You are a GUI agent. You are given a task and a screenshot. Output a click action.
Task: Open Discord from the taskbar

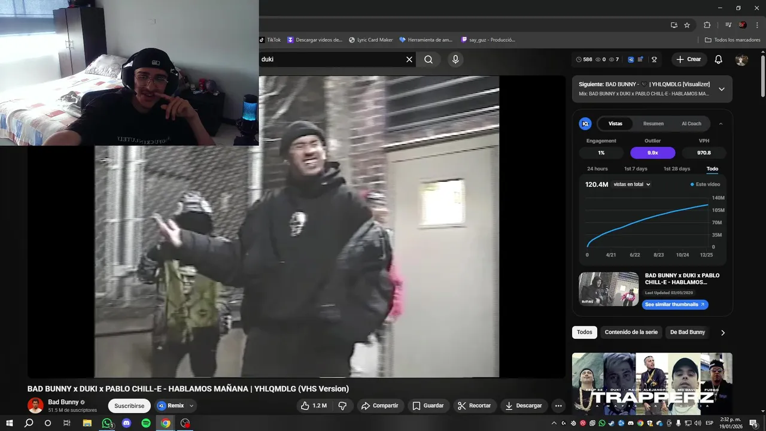point(126,423)
